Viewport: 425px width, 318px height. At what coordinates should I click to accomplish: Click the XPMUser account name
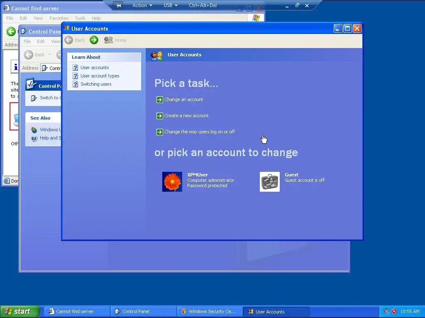(x=198, y=175)
